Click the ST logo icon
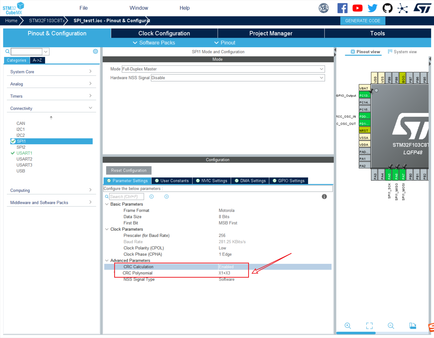This screenshot has height=338, width=434. 422,8
